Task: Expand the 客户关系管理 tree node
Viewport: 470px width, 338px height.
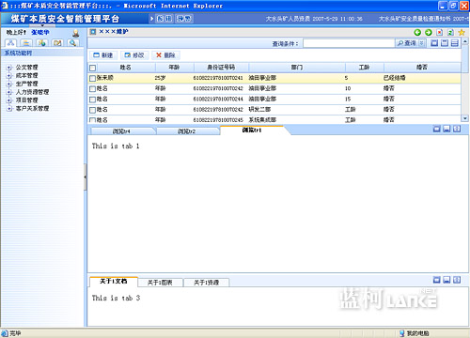Action: (9, 109)
